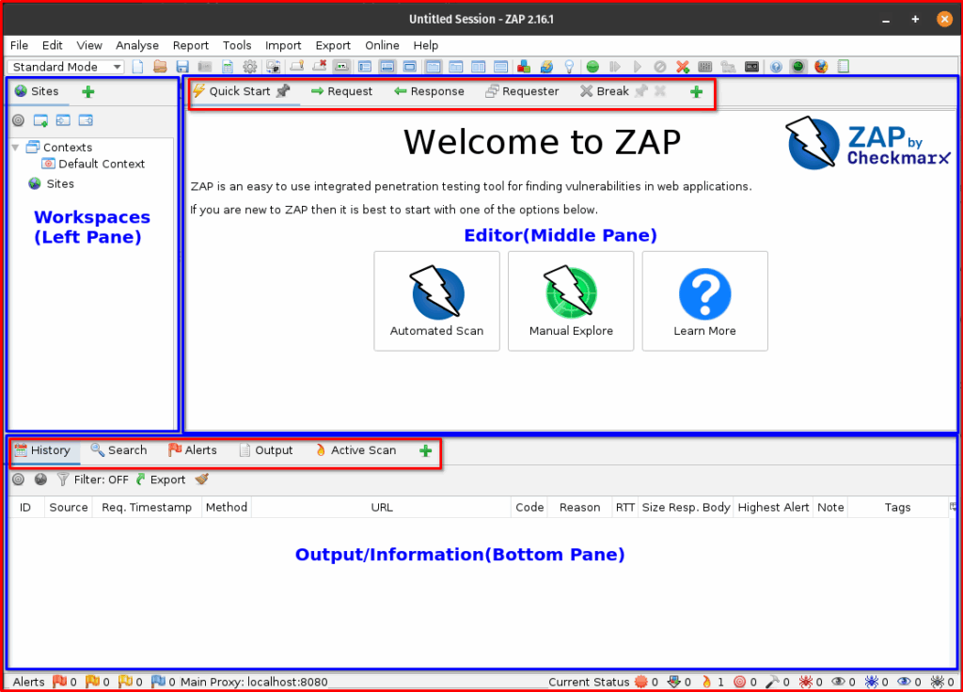Image resolution: width=963 pixels, height=692 pixels.
Task: Sort history by the Highest Alert column header
Action: 773,507
